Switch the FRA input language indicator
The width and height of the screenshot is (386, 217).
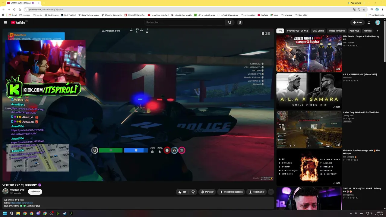point(362,213)
